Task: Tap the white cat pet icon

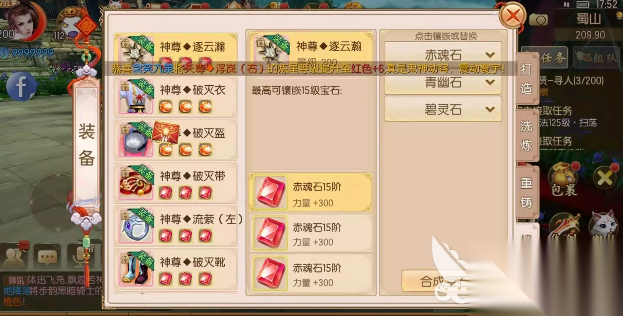Action: click(x=603, y=224)
